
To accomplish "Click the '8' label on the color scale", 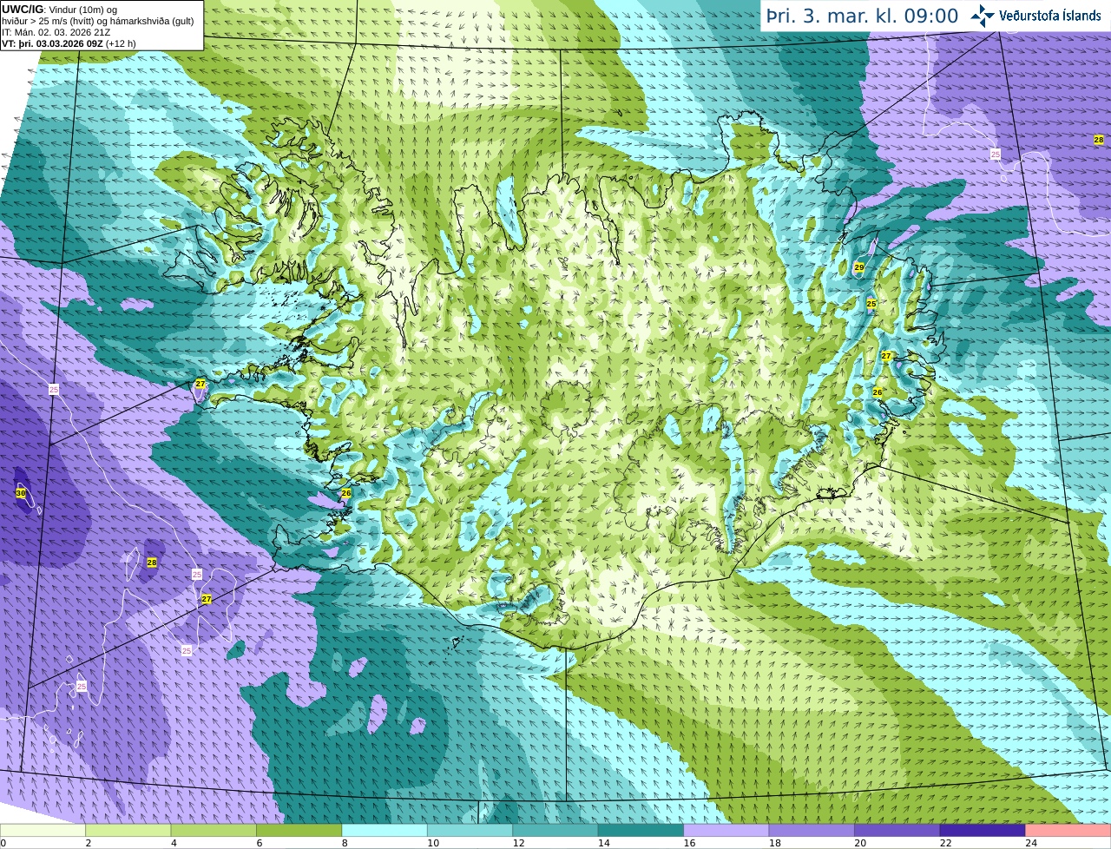I will pyautogui.click(x=345, y=843).
